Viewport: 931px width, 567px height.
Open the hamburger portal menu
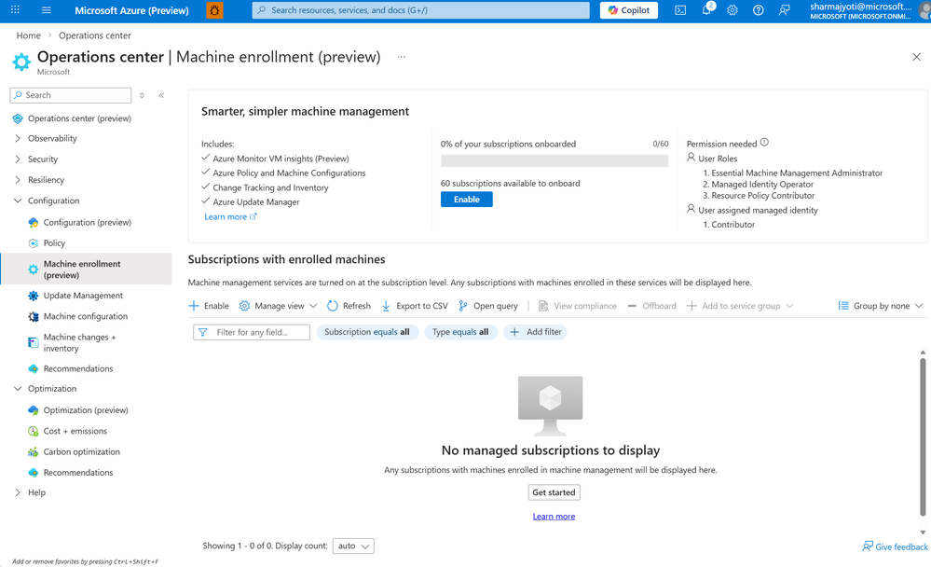(46, 10)
